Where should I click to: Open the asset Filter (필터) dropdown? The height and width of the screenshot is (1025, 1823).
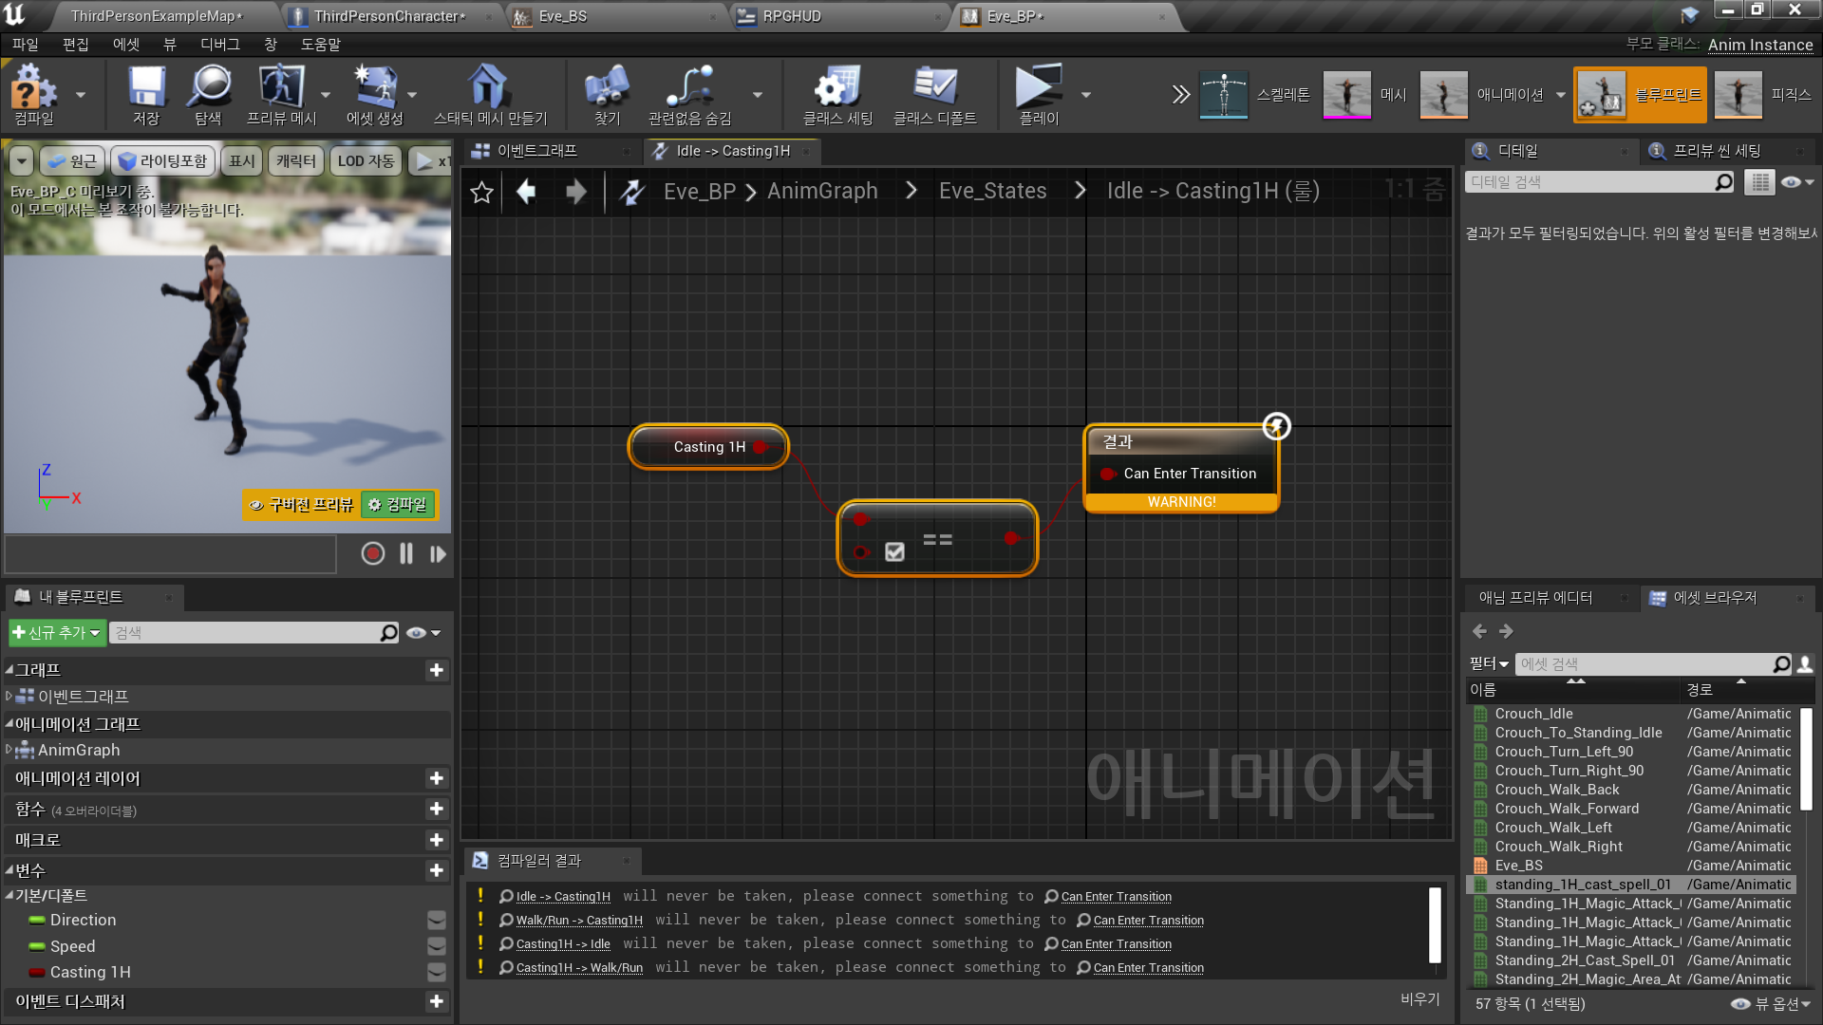tap(1488, 663)
